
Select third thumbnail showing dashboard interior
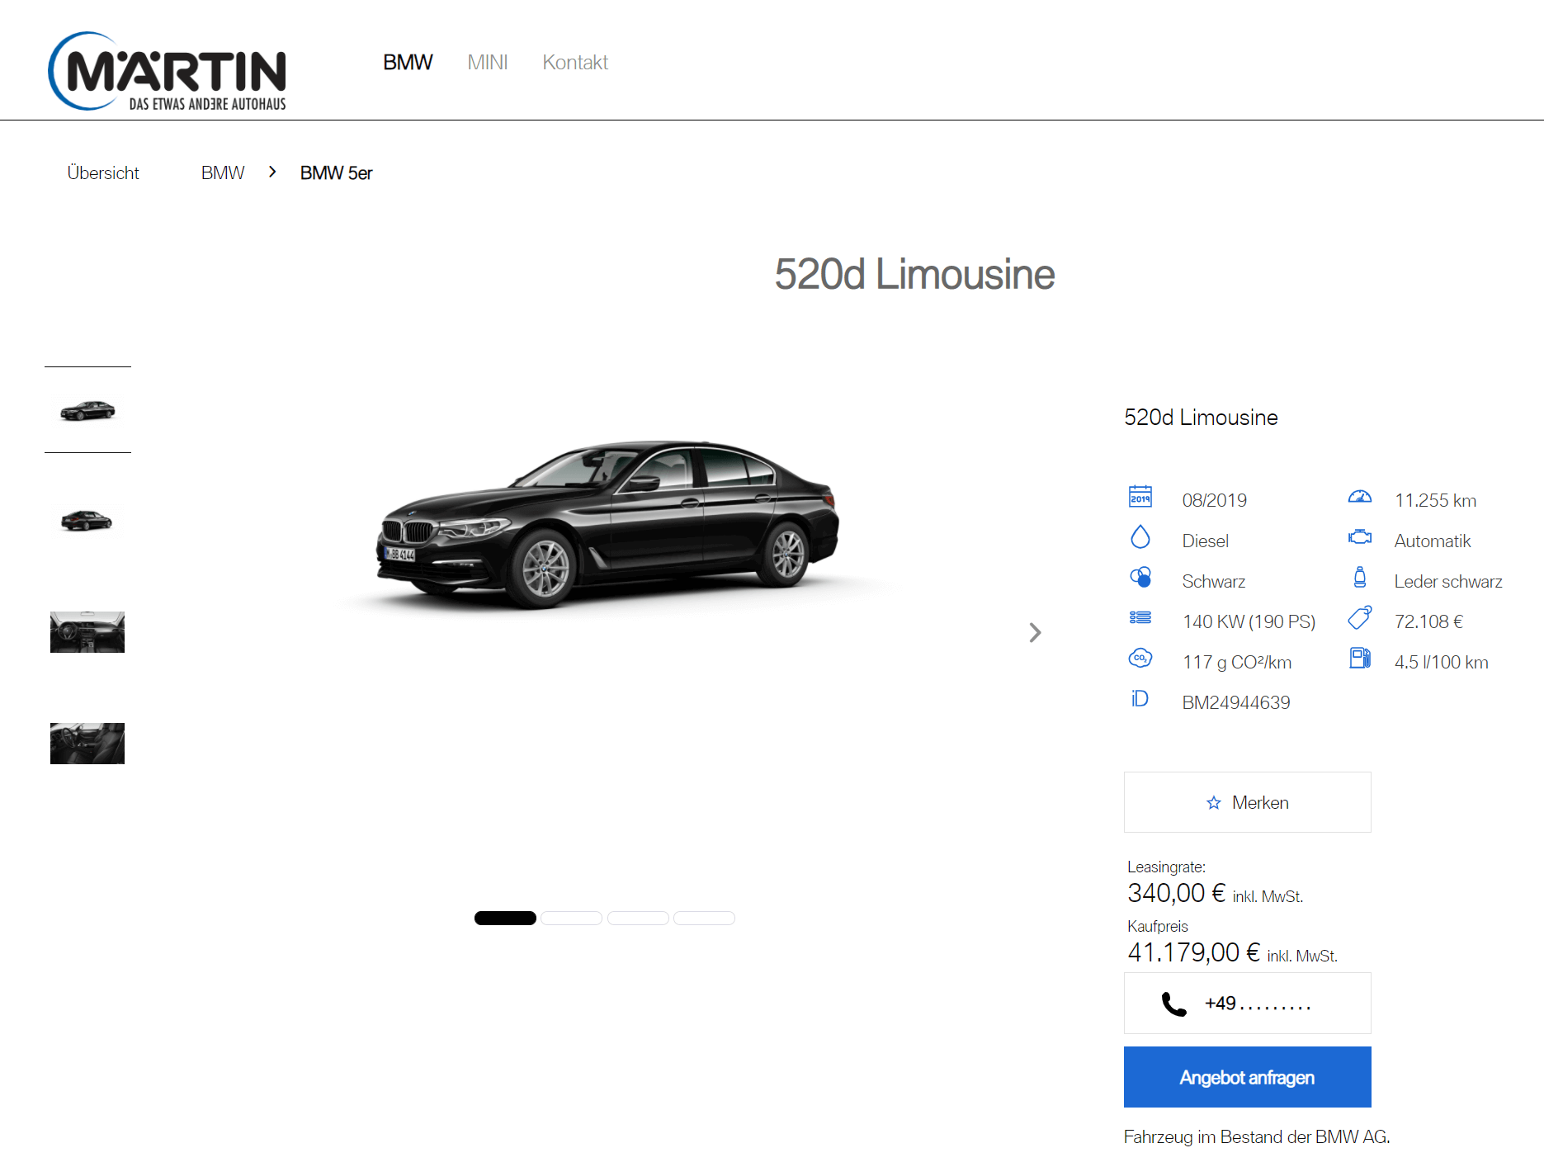pos(87,632)
